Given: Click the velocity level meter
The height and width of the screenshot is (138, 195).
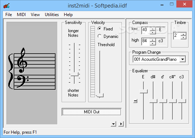Looking at the screenshot, I should click(92, 61).
